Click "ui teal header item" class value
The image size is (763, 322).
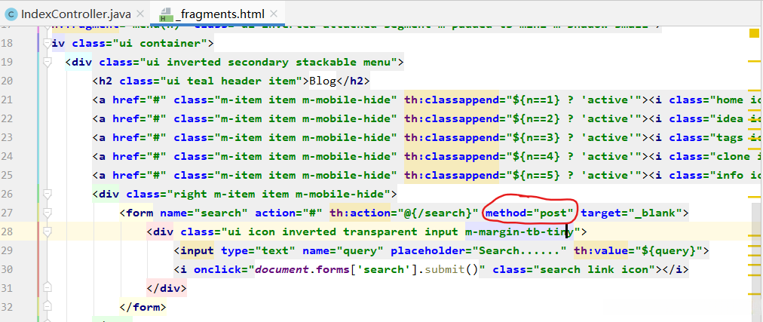click(x=235, y=81)
